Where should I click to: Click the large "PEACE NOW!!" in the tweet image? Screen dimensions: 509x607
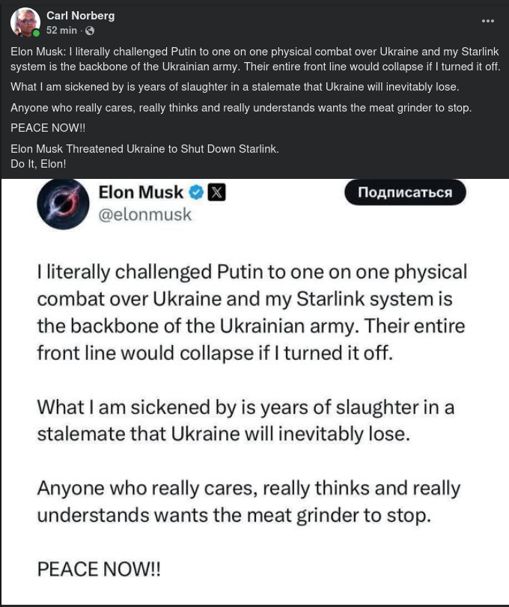coord(99,569)
